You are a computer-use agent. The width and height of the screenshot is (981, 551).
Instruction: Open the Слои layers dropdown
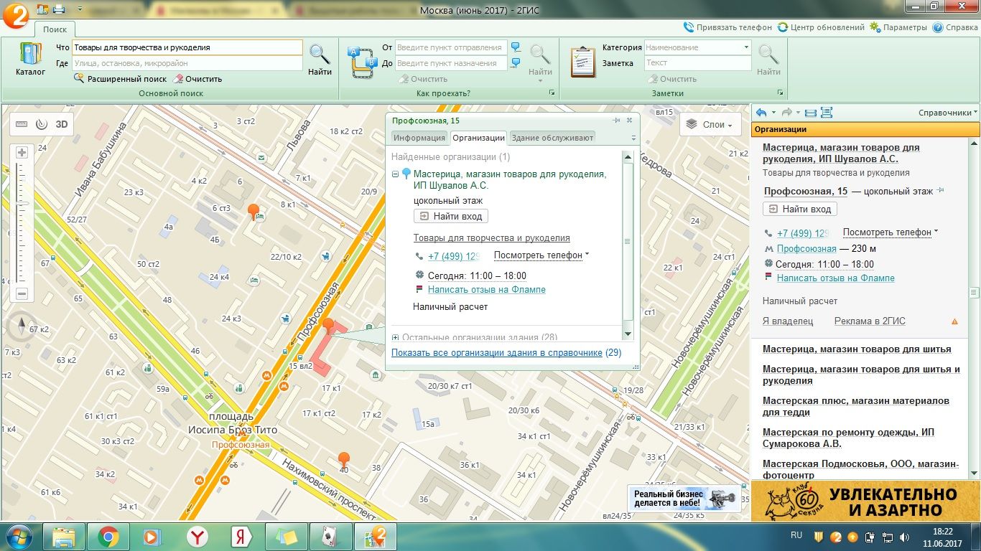click(x=710, y=124)
